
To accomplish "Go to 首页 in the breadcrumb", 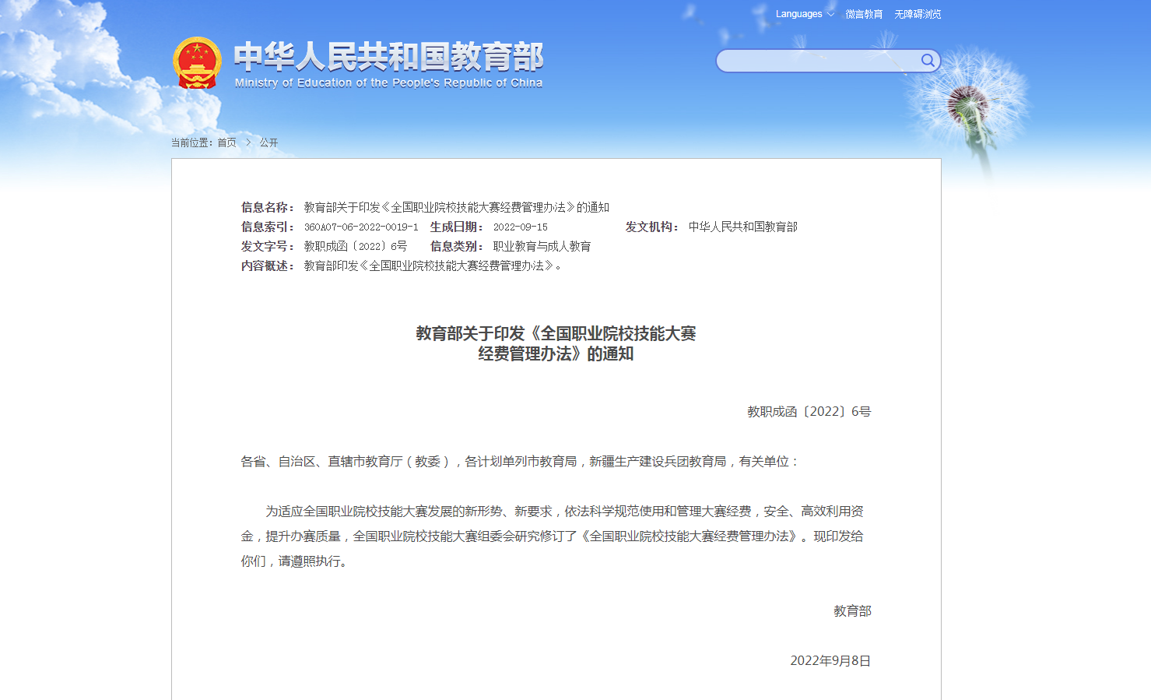I will tap(226, 142).
